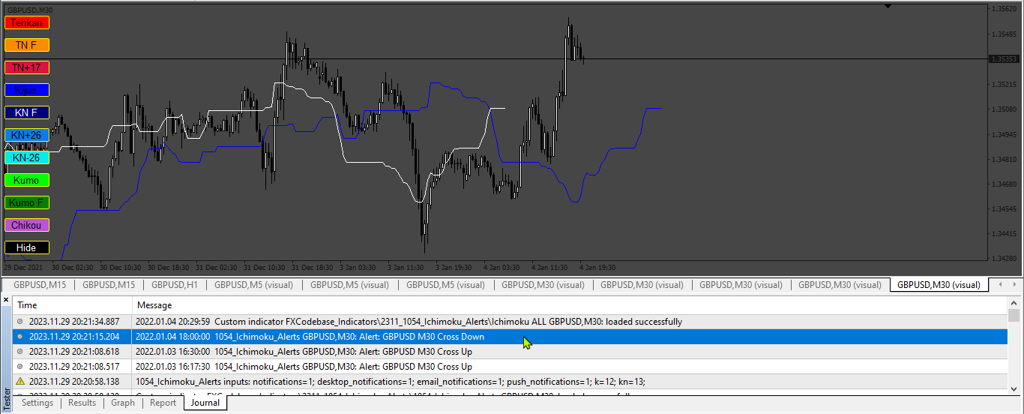Screen dimensions: 1024x414
Task: Toggle the cyan KN-26 button
Action: (x=27, y=157)
